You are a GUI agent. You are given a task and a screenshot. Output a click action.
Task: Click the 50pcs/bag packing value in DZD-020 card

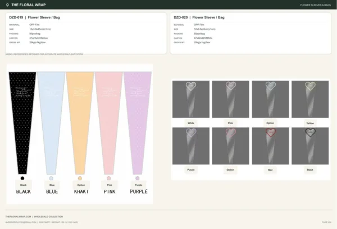point(199,34)
